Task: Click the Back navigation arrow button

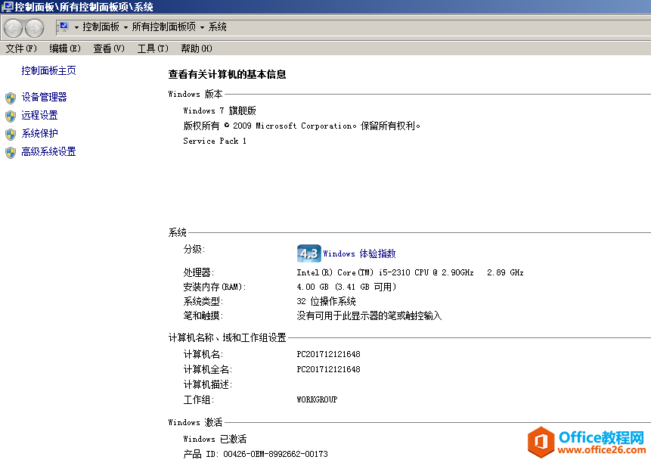Action: [x=14, y=28]
